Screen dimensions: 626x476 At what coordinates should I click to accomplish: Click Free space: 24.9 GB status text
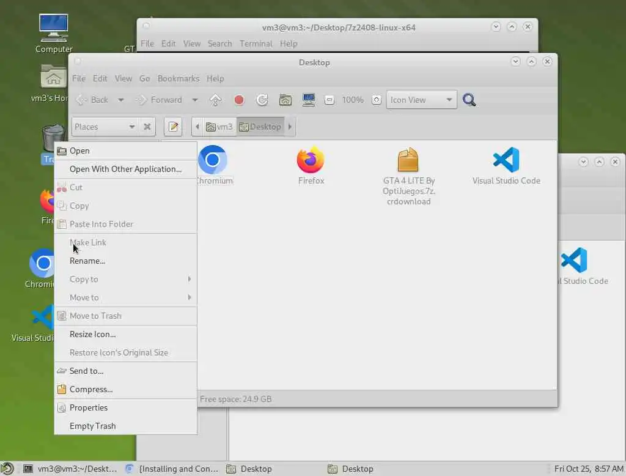coord(235,400)
